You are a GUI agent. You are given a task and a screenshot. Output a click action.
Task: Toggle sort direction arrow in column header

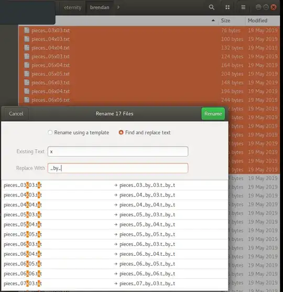tap(213, 20)
